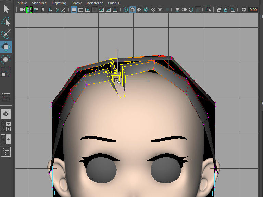Activate the Lasso Select tool
263x197 pixels.
(x=6, y=22)
